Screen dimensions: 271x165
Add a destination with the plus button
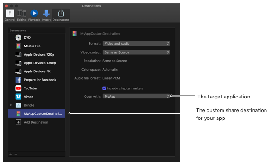11,154
